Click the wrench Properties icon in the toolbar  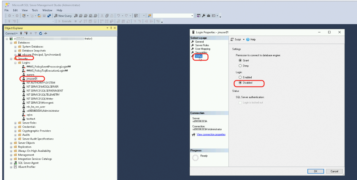(204, 16)
